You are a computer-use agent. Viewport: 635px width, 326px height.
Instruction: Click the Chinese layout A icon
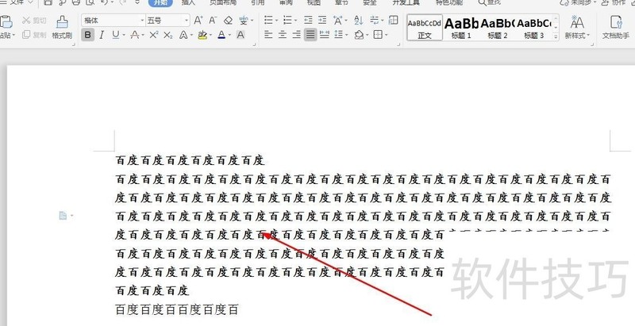click(338, 20)
